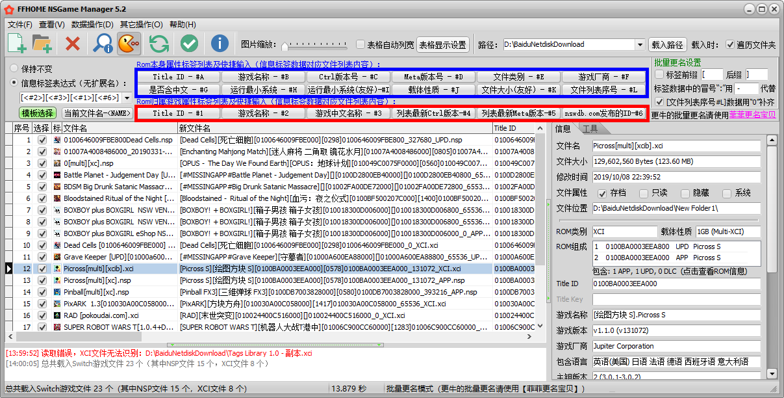
Task: Uncheck the selection checkbox of row 16 RAD
Action: pos(42,315)
